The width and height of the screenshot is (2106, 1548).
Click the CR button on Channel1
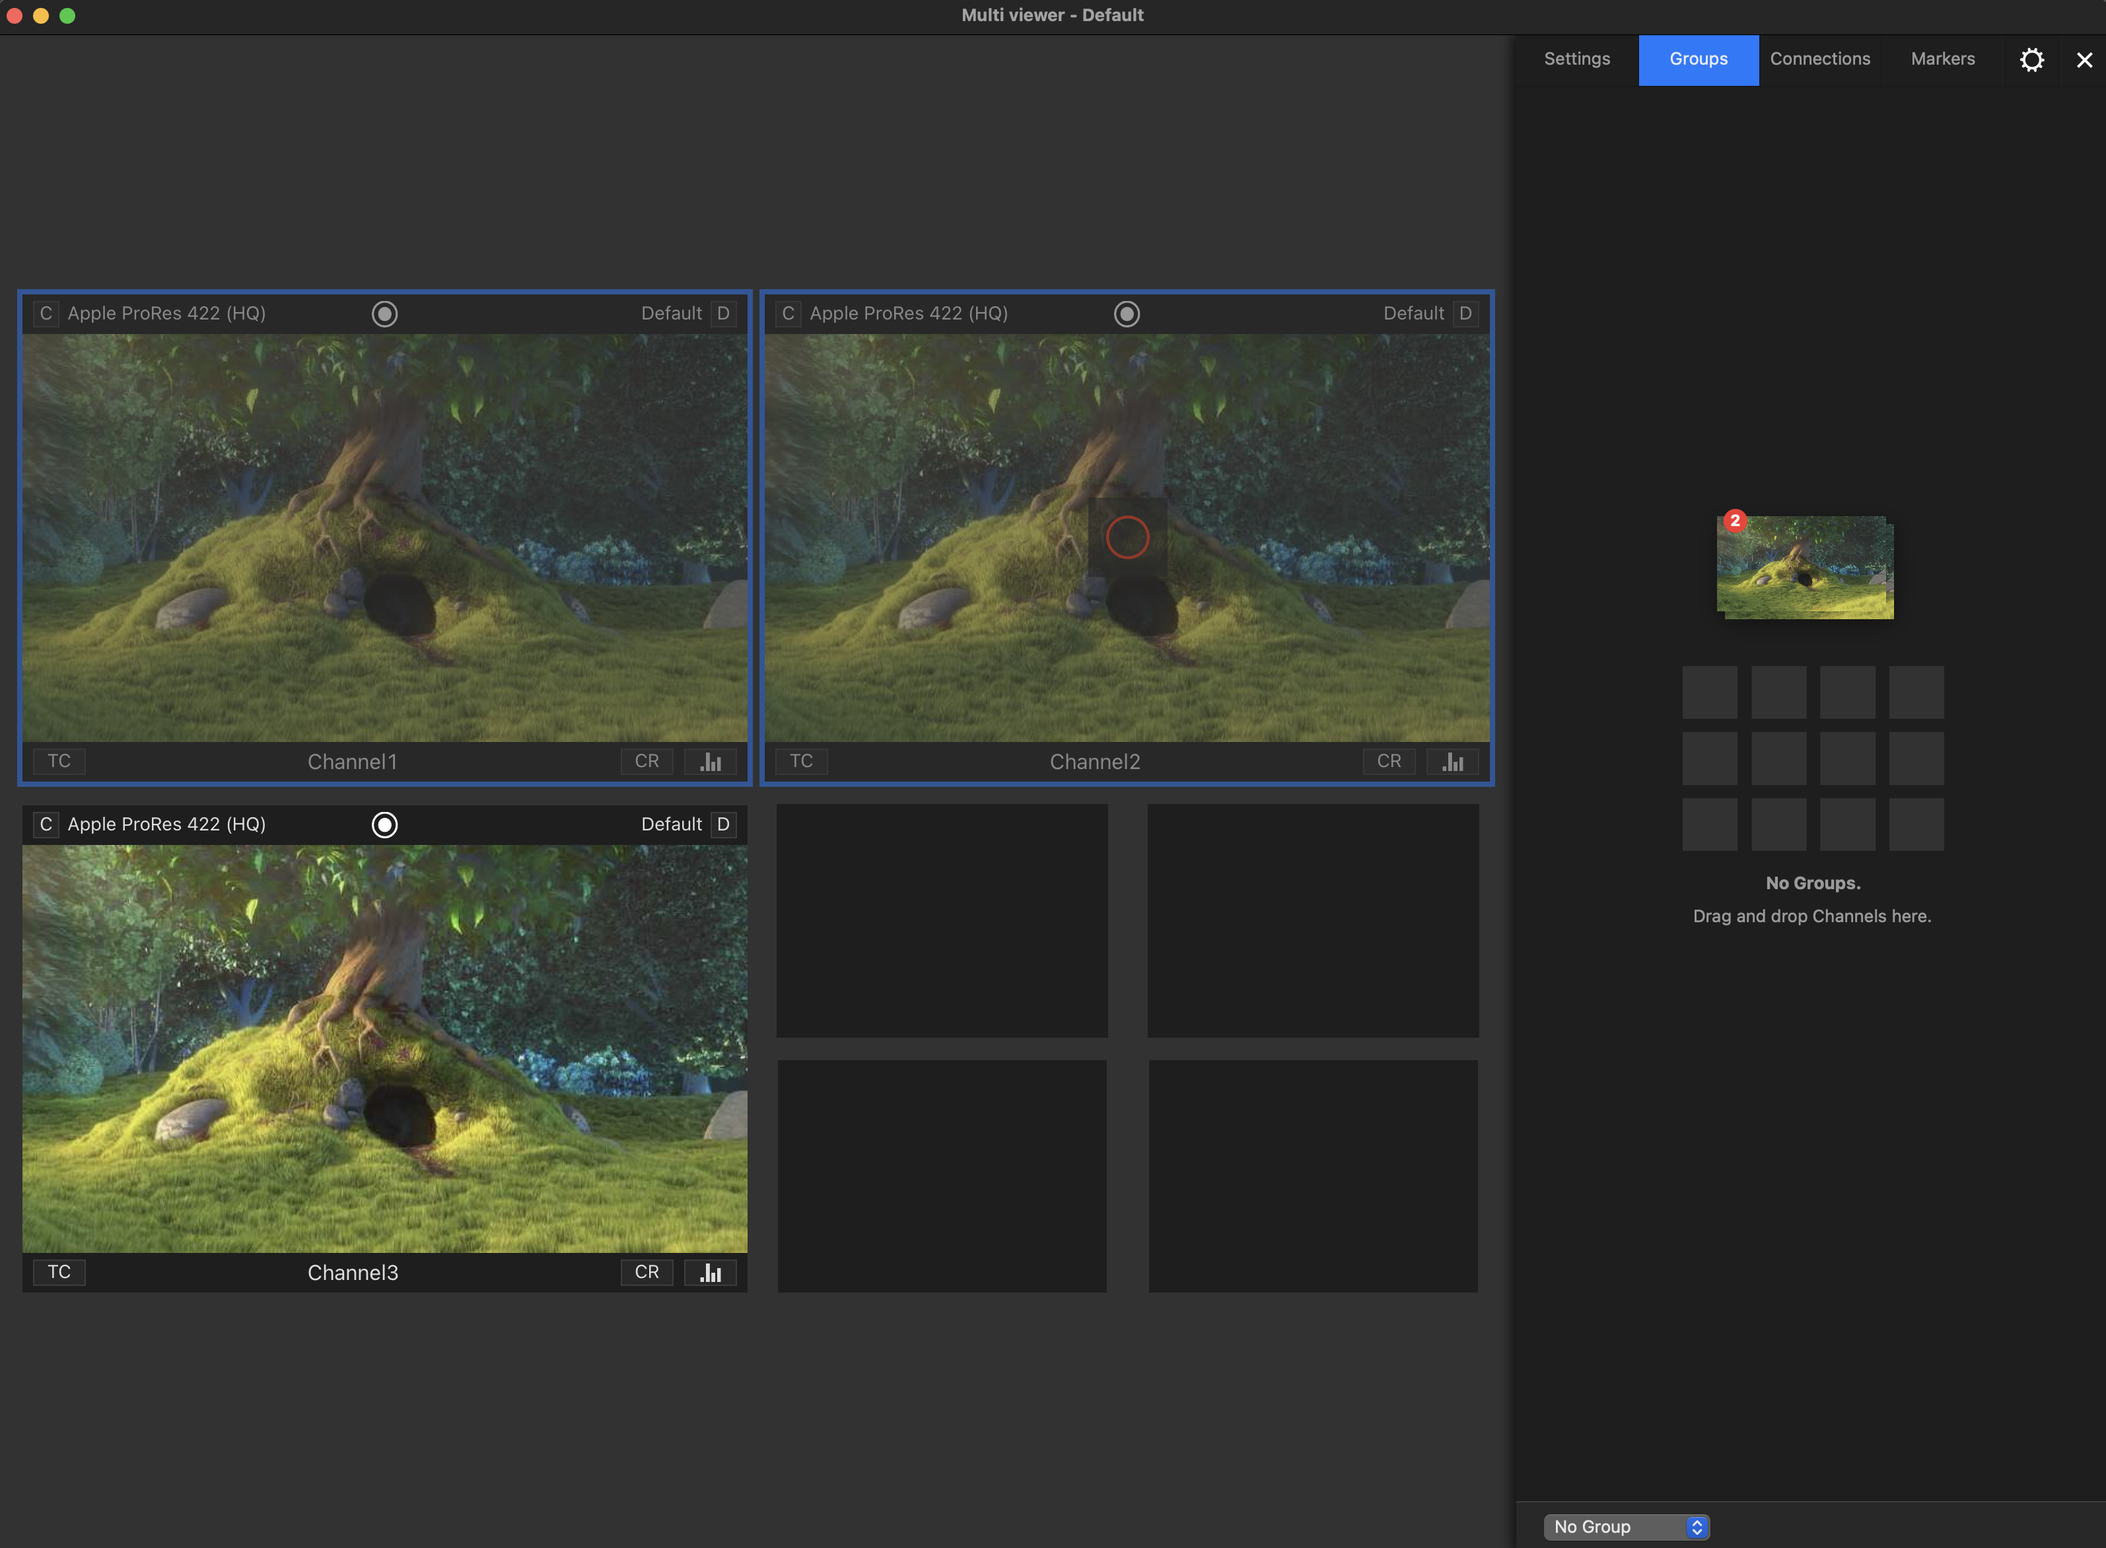tap(647, 761)
